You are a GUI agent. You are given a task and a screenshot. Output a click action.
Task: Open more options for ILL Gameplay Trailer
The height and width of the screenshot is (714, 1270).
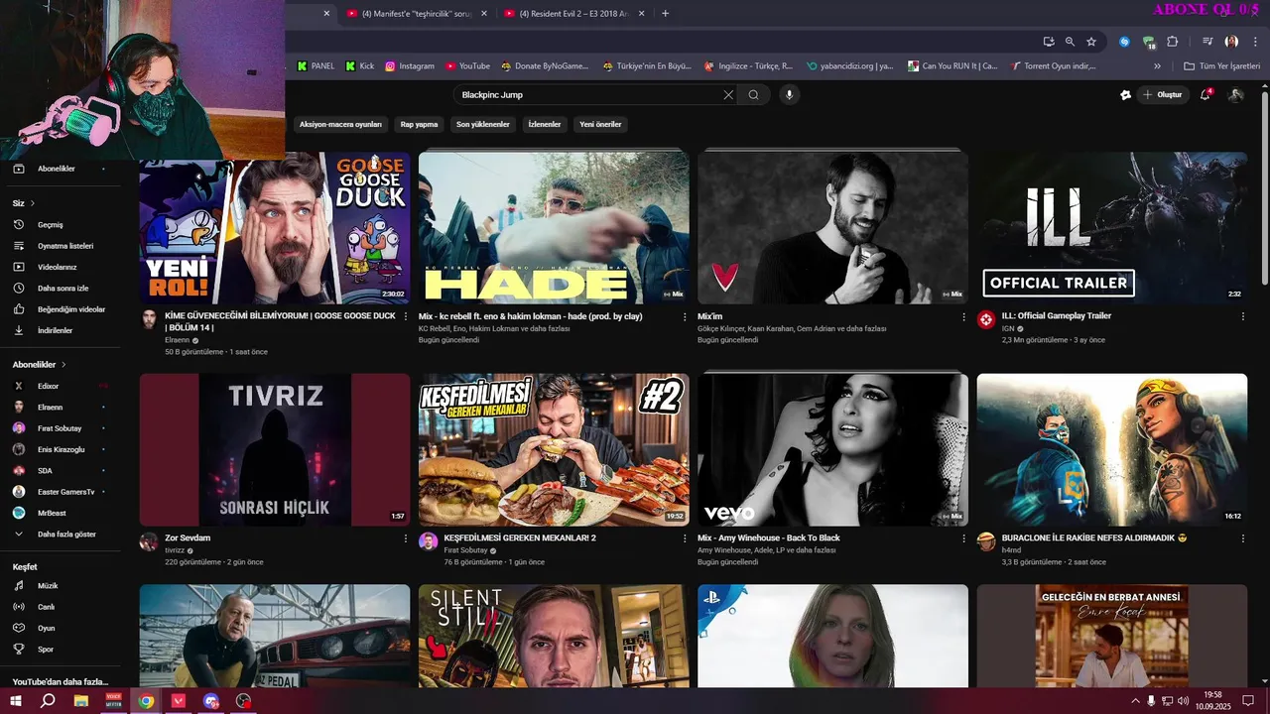coord(1242,316)
